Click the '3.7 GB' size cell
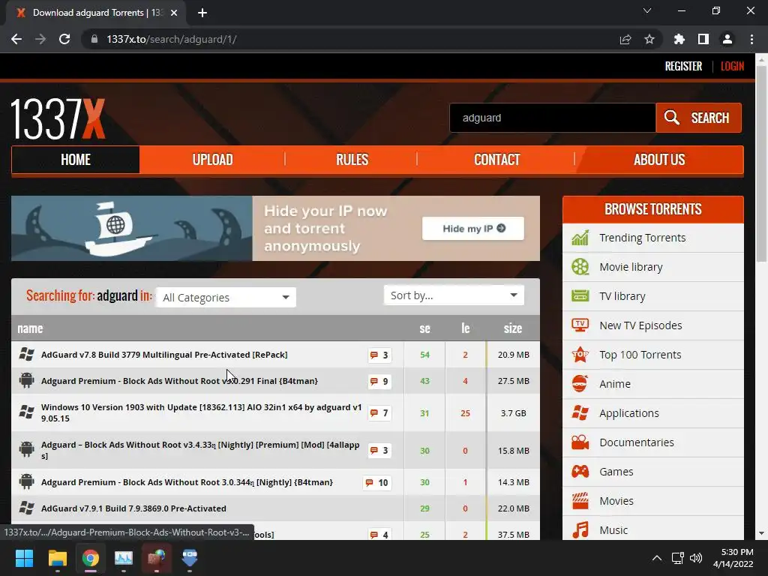 click(513, 413)
